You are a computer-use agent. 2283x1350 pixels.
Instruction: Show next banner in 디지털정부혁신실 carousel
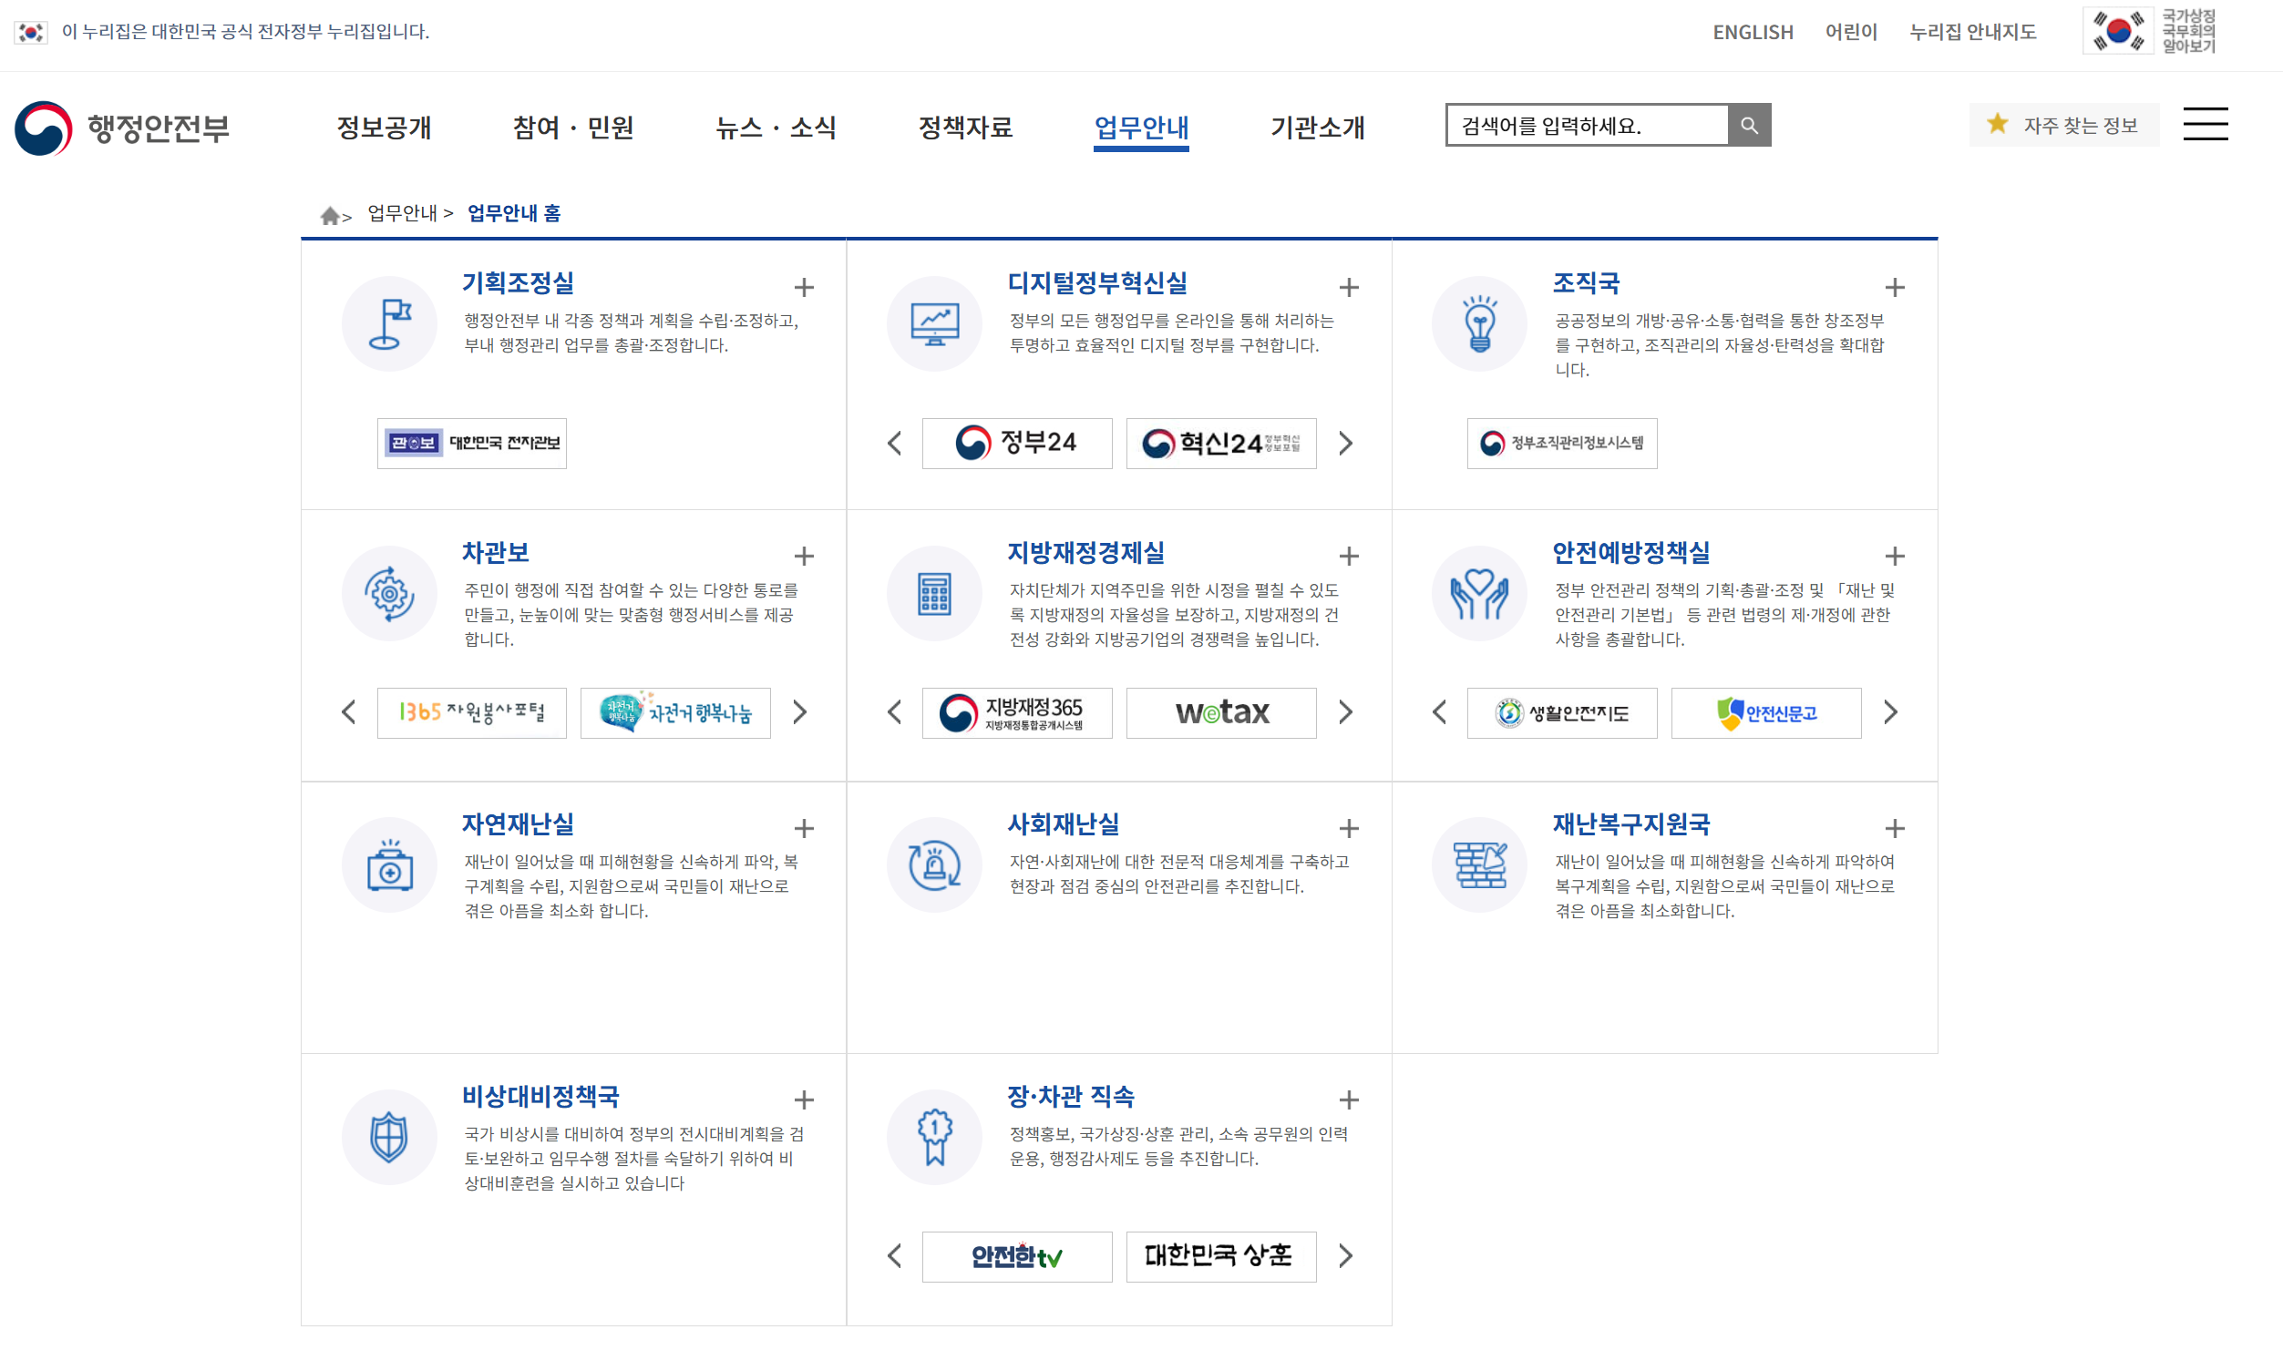(1345, 444)
